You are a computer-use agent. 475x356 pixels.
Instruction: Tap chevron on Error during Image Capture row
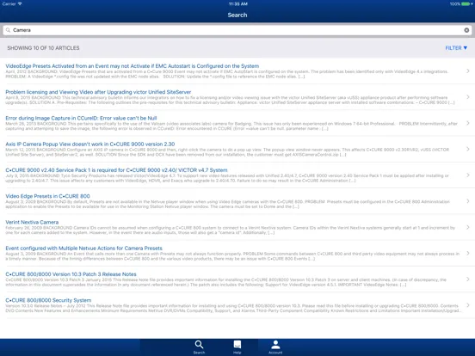coord(468,123)
